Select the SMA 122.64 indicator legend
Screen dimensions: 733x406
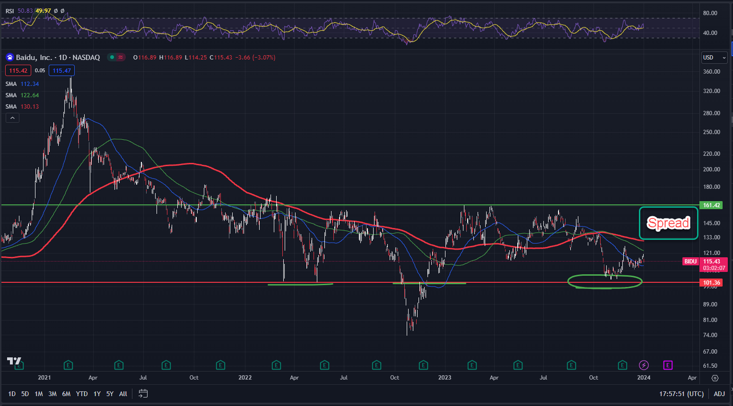pos(22,95)
